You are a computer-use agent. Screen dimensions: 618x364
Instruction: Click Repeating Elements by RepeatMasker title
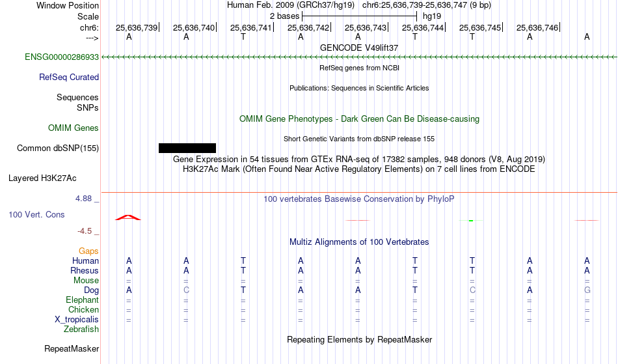tap(359, 339)
